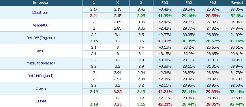Sort by the %X column header
Screen dimensions: 246x107
click(x=189, y=3)
